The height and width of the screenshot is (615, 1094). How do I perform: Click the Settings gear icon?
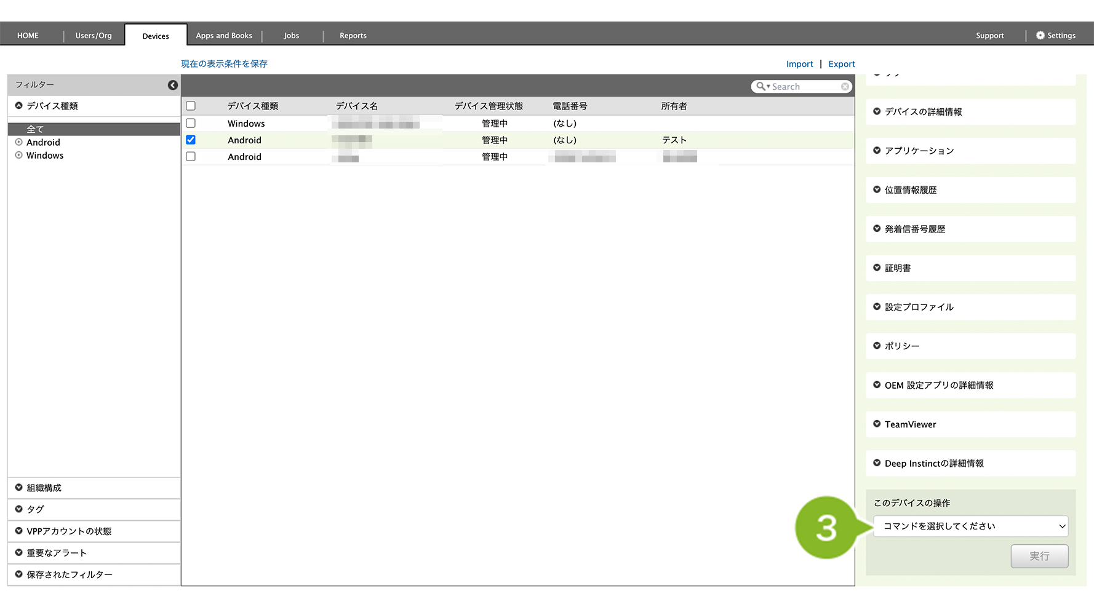click(1040, 36)
